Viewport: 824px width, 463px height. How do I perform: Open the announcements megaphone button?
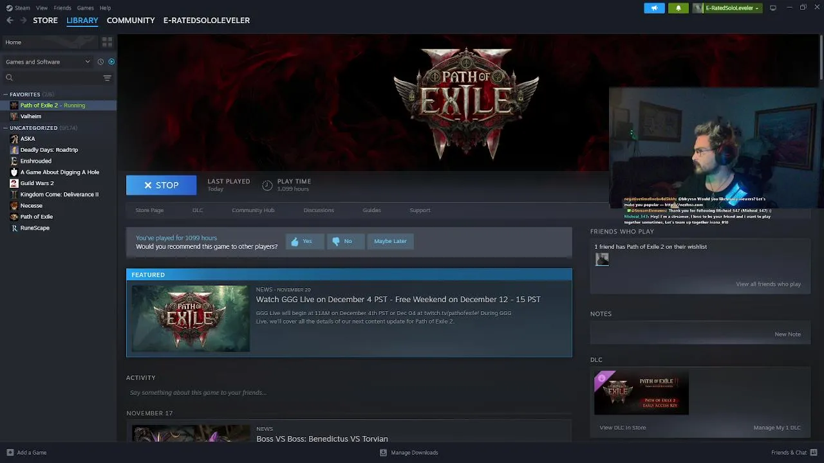pyautogui.click(x=654, y=8)
